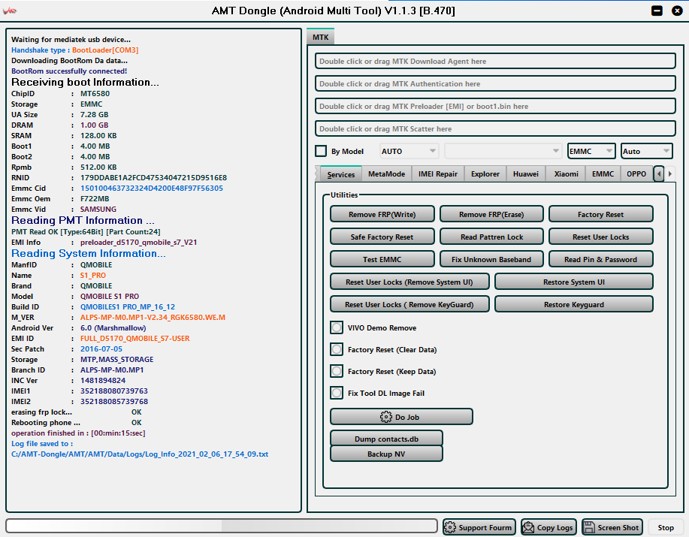Click the RNID value in log
Image resolution: width=689 pixels, height=537 pixels.
[153, 177]
